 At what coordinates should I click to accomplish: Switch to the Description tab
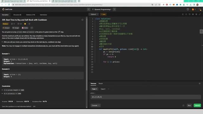coord(5,15)
